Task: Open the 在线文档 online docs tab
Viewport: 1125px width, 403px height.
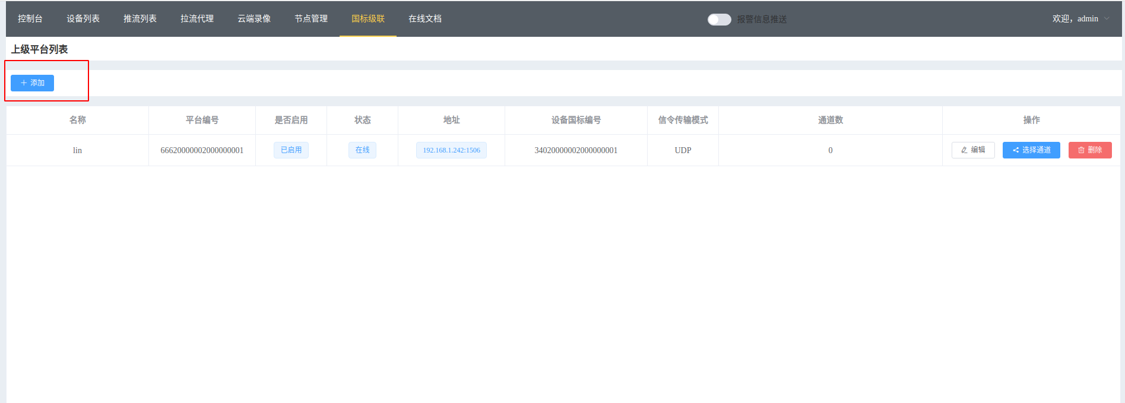Action: tap(425, 19)
